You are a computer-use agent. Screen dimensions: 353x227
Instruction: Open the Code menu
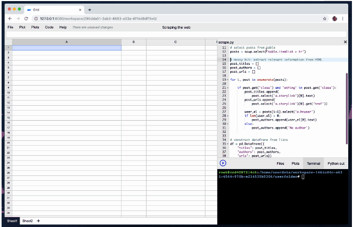coord(49,27)
